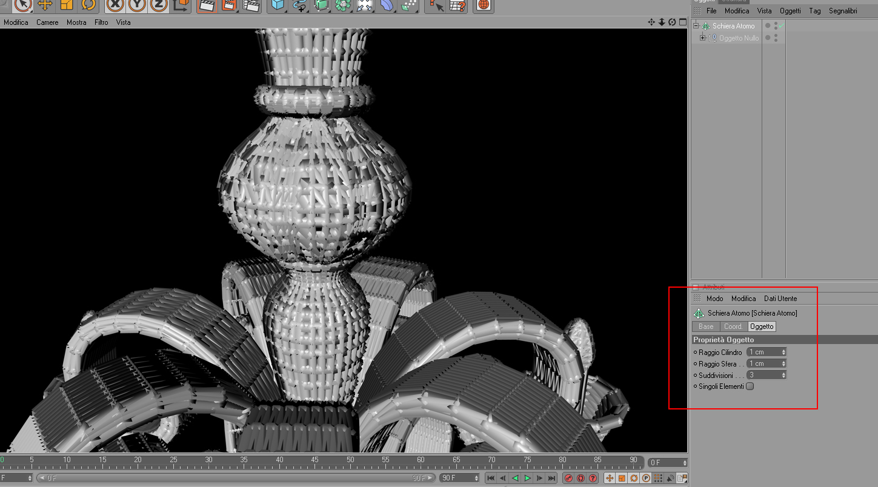The height and width of the screenshot is (487, 878).
Task: Click the context help pointer icon
Action: [435, 5]
